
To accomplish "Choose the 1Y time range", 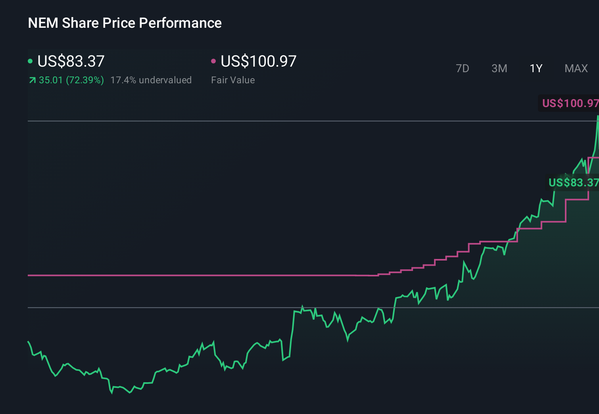I will [x=536, y=69].
